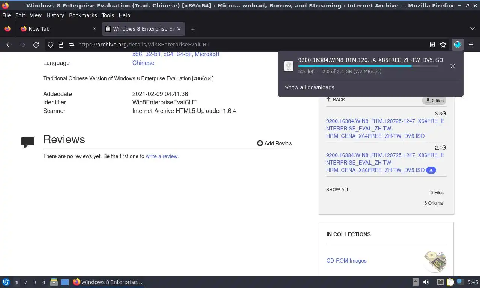Click the 6 Original file count
Viewport: 480px width, 288px height.
[x=434, y=203]
